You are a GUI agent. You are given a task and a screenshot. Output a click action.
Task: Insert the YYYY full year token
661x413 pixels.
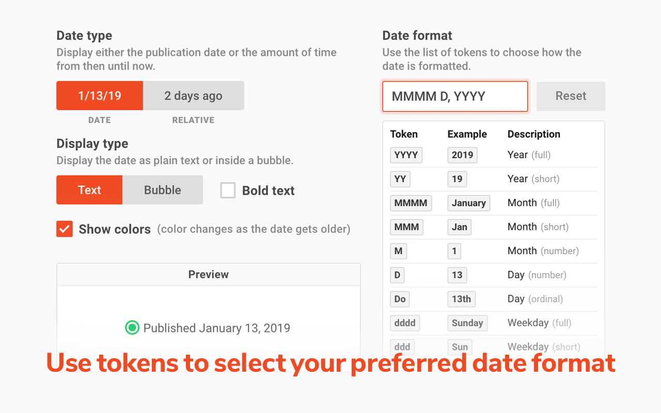pyautogui.click(x=406, y=155)
